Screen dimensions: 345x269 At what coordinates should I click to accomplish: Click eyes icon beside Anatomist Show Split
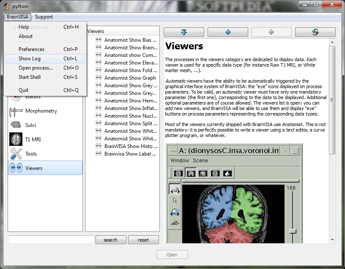click(x=99, y=123)
